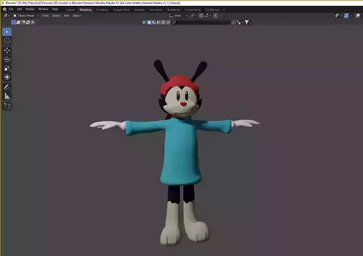Open the filter funnel dropdown
Viewport: 363px width, 256px height.
[248, 23]
